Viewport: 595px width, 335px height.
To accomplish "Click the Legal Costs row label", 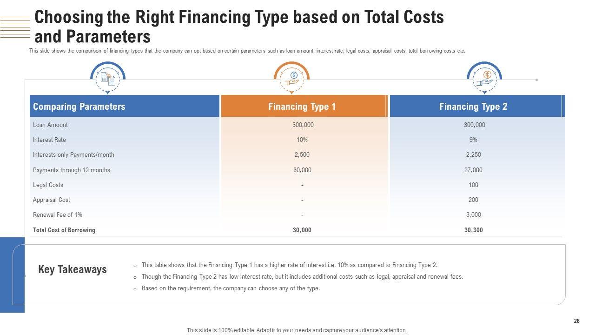I will (48, 185).
